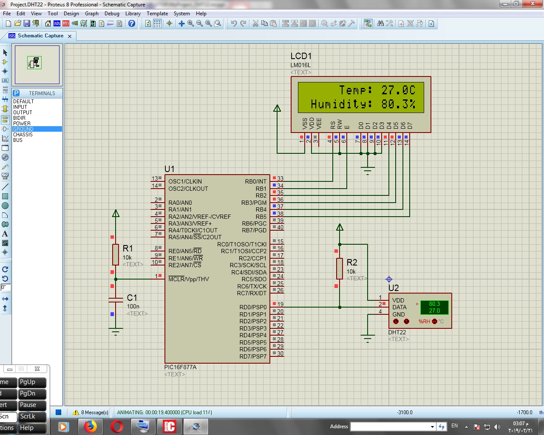The height and width of the screenshot is (435, 544).
Task: Select the Terminals Mode tool
Action: coord(5,119)
